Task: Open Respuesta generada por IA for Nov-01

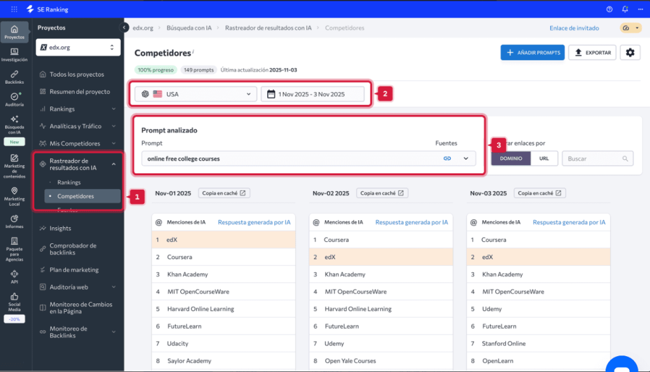Action: pos(254,222)
